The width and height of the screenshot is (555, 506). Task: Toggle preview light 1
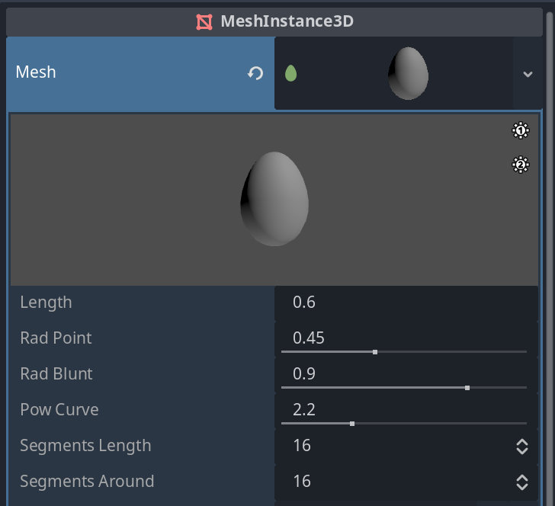[x=521, y=131]
